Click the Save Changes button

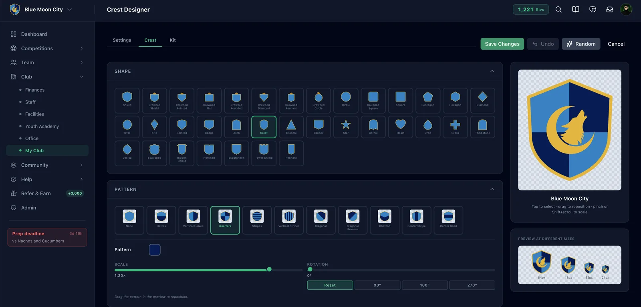click(x=502, y=44)
